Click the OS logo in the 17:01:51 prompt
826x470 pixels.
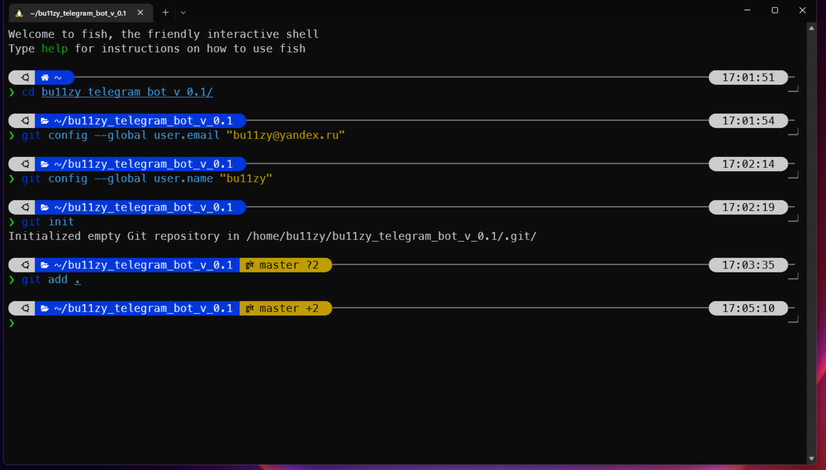(25, 78)
